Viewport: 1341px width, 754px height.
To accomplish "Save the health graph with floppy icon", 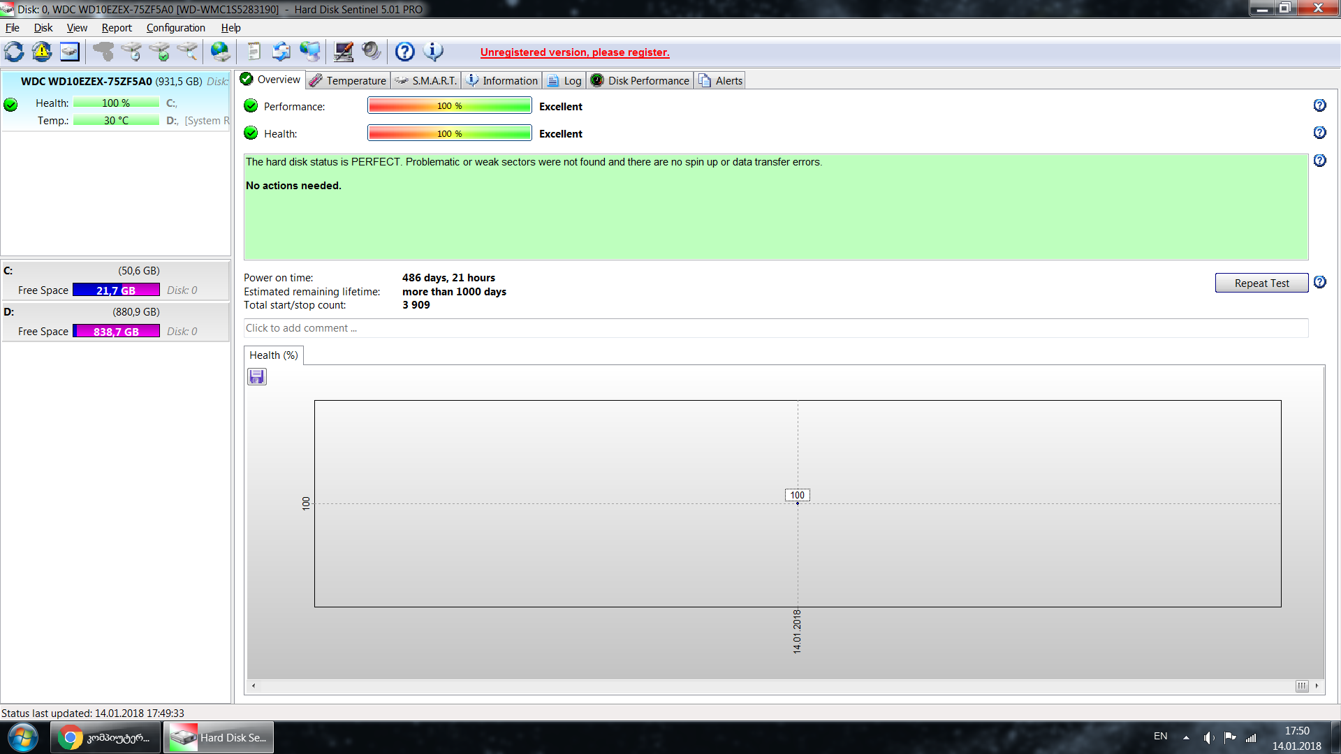I will coord(257,377).
